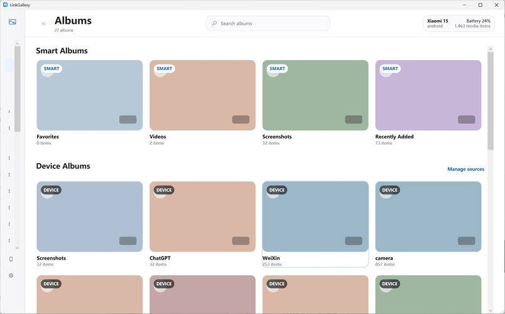Click gray pill on WeiXin thumbnail
This screenshot has height=314, width=505.
tap(353, 241)
